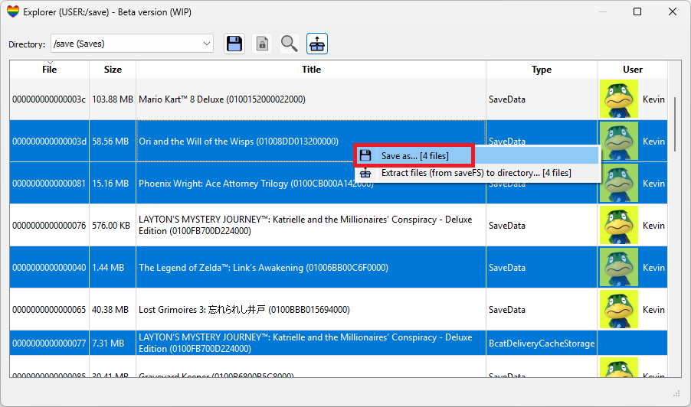Open the Directory /save (Saves) dropdown
The image size is (691, 407).
pyautogui.click(x=133, y=44)
